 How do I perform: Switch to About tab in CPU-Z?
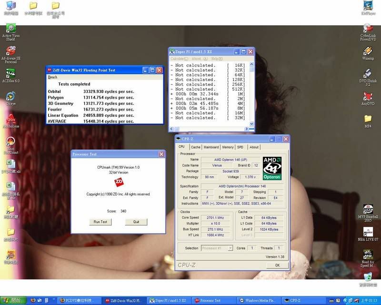tap(254, 147)
